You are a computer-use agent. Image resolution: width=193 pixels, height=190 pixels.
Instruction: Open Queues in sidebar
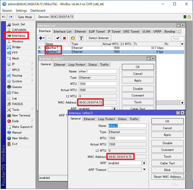17,87
